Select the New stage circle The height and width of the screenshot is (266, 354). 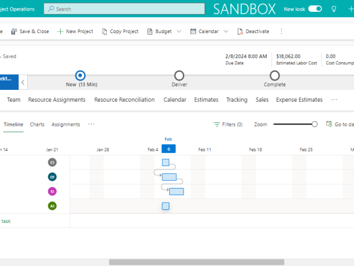coord(80,76)
